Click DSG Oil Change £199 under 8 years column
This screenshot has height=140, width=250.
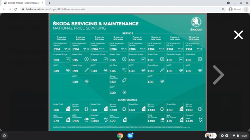(156, 118)
